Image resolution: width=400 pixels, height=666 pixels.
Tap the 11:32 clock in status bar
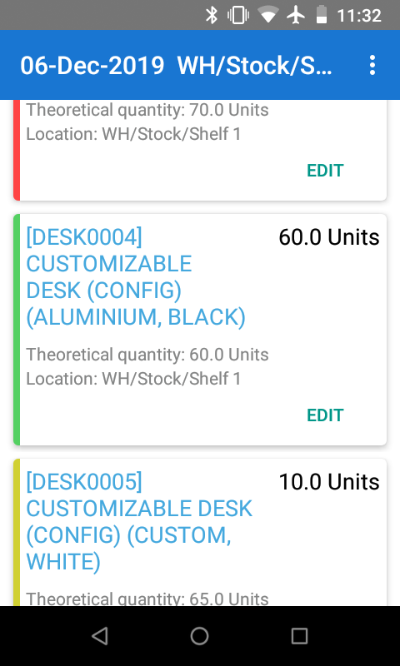[359, 16]
